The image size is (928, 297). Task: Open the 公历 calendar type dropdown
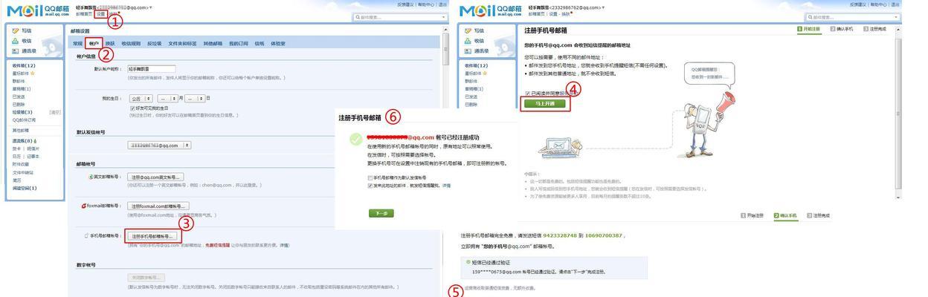[x=141, y=98]
